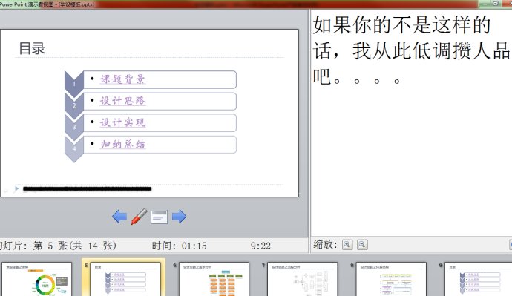Open the slide show menu icon

[x=160, y=217]
